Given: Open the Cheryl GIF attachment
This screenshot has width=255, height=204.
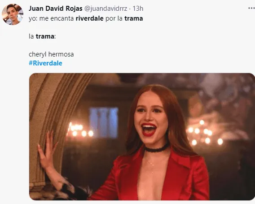Looking at the screenshot, I should (142, 137).
